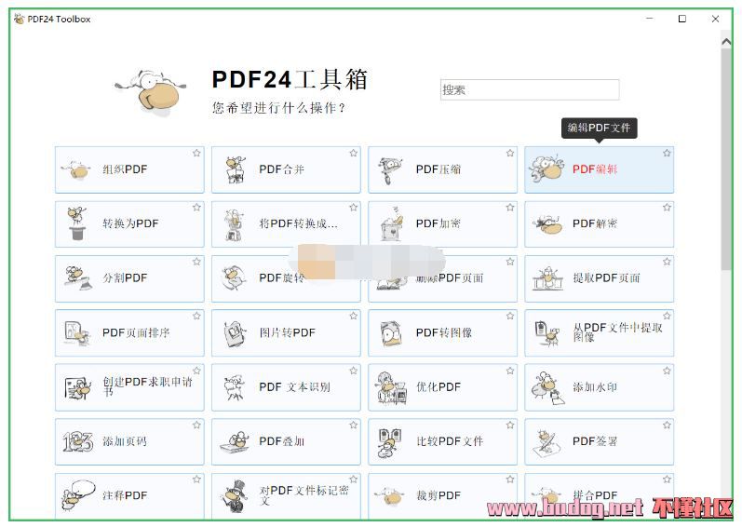Open the 优化PDF icon
The image size is (742, 527).
392,388
